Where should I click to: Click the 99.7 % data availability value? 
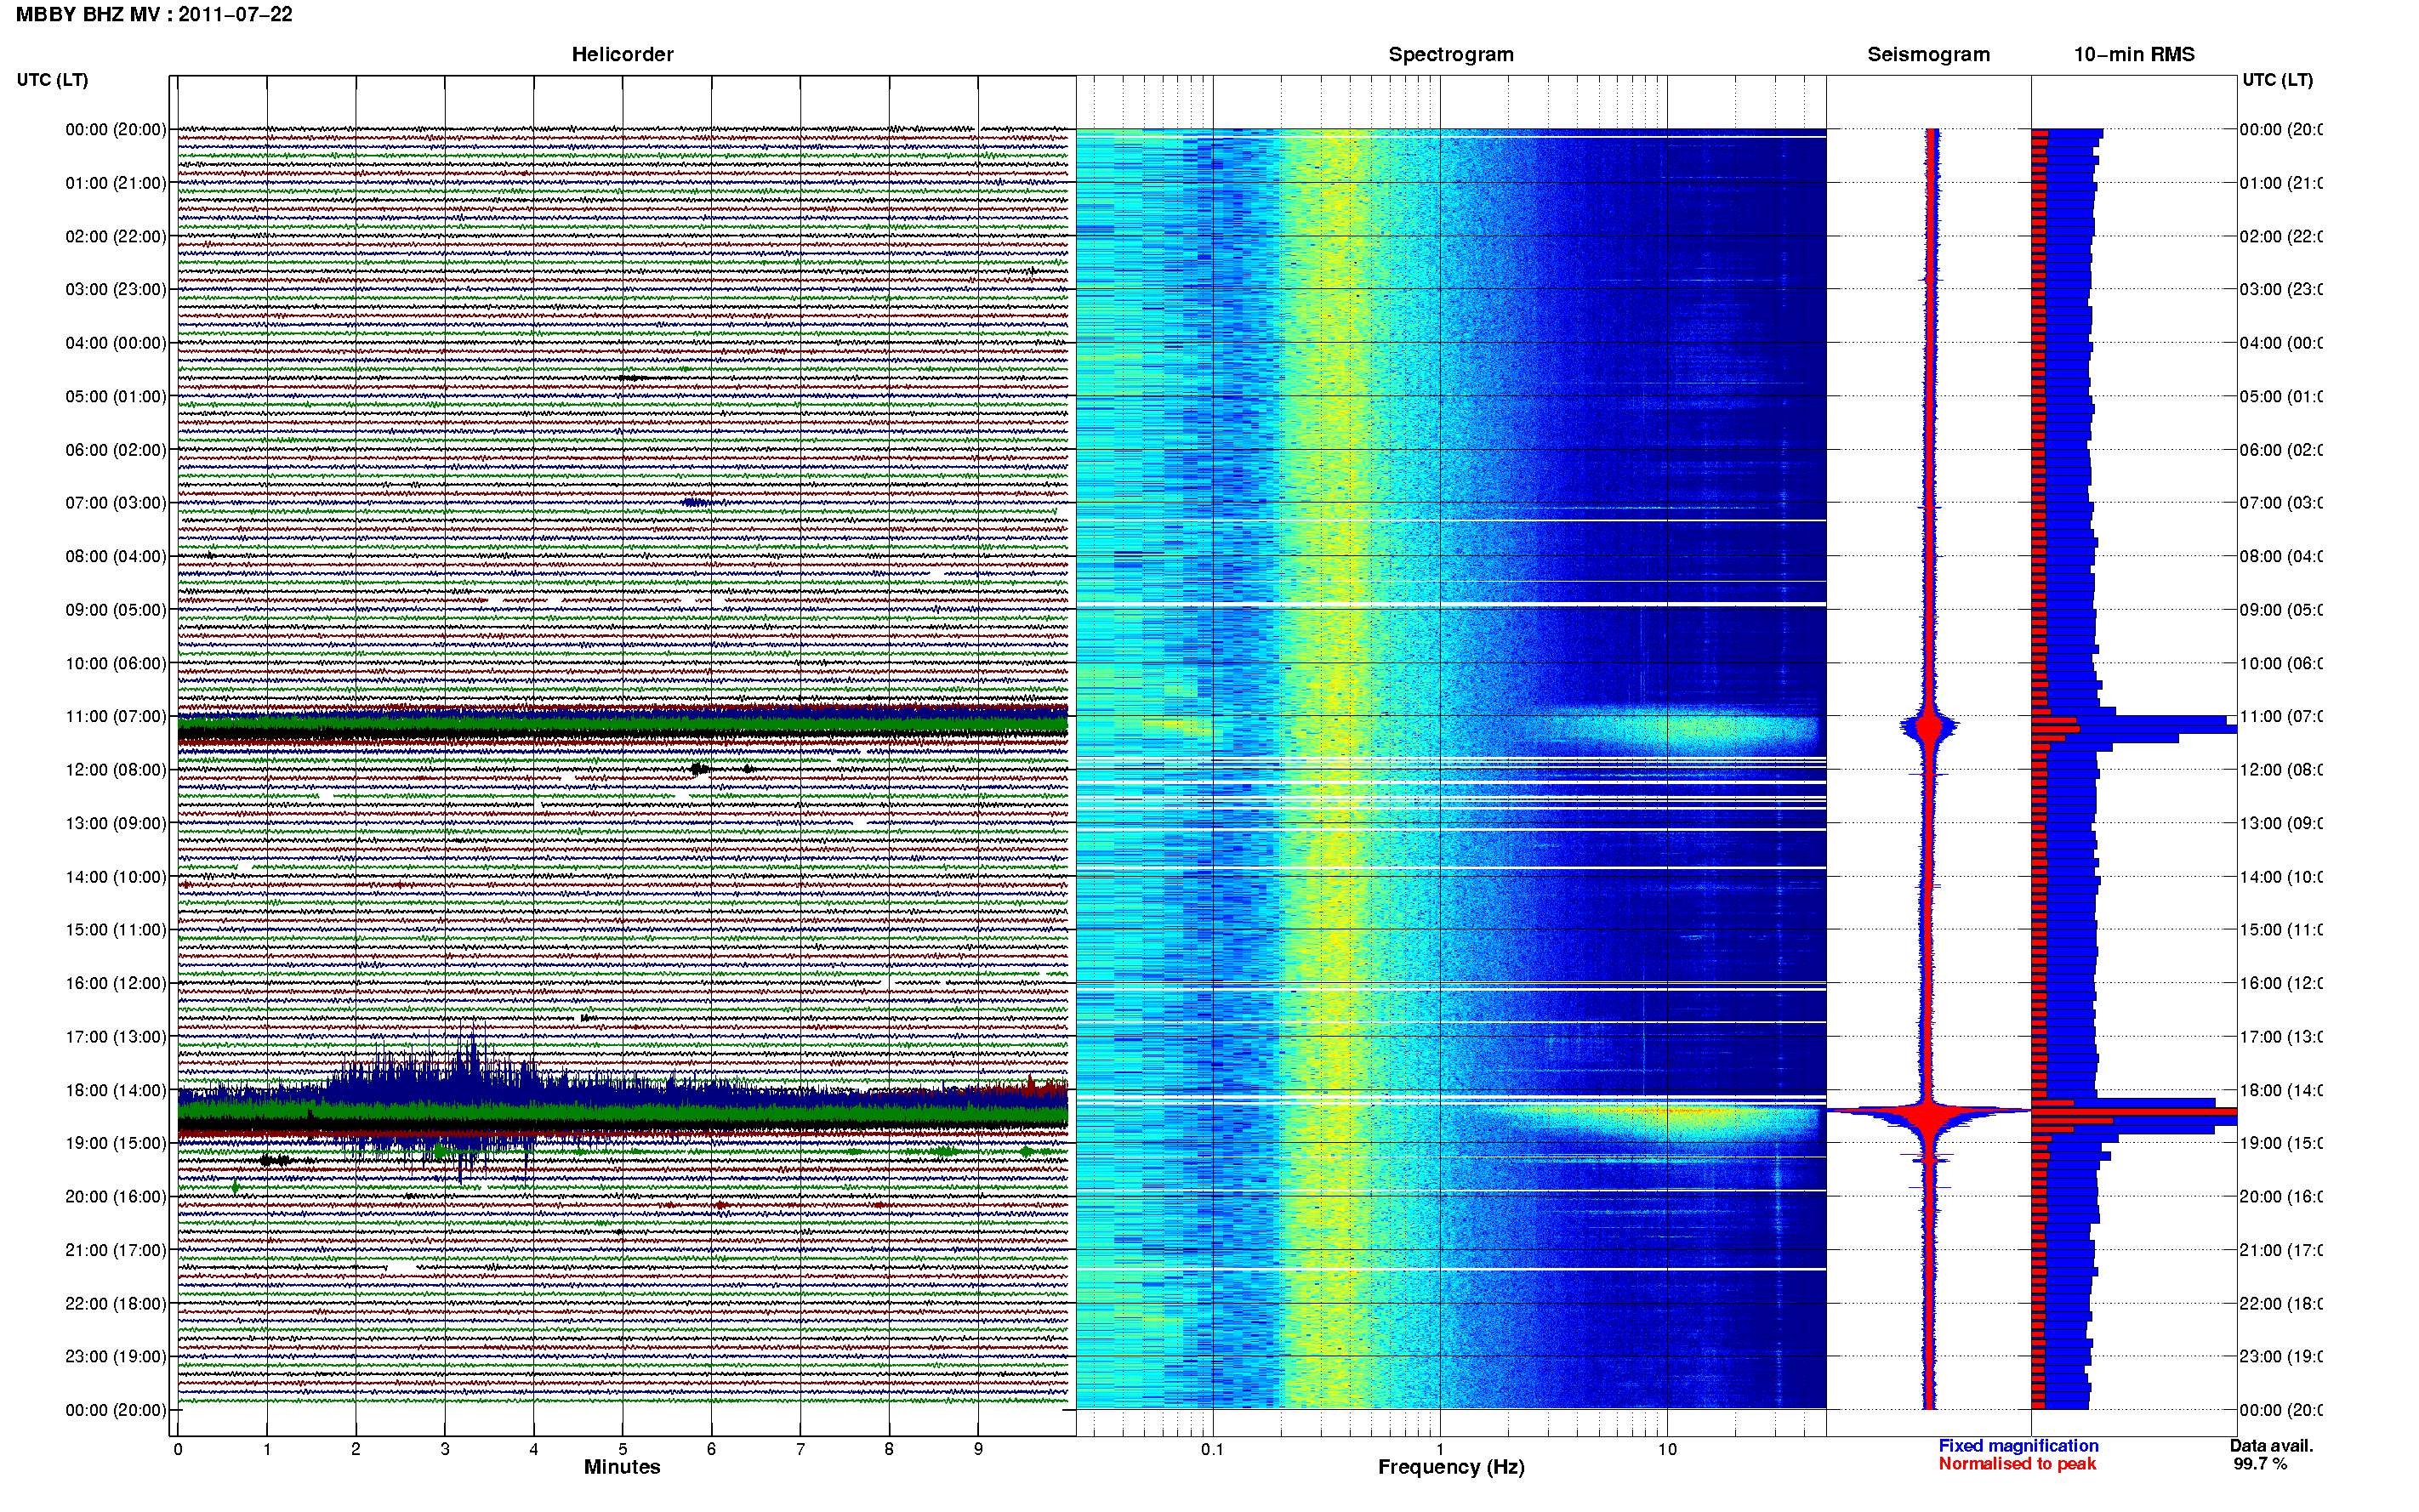[x=2259, y=1464]
